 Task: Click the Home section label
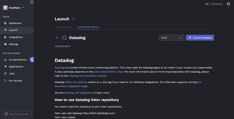pos(6,17)
